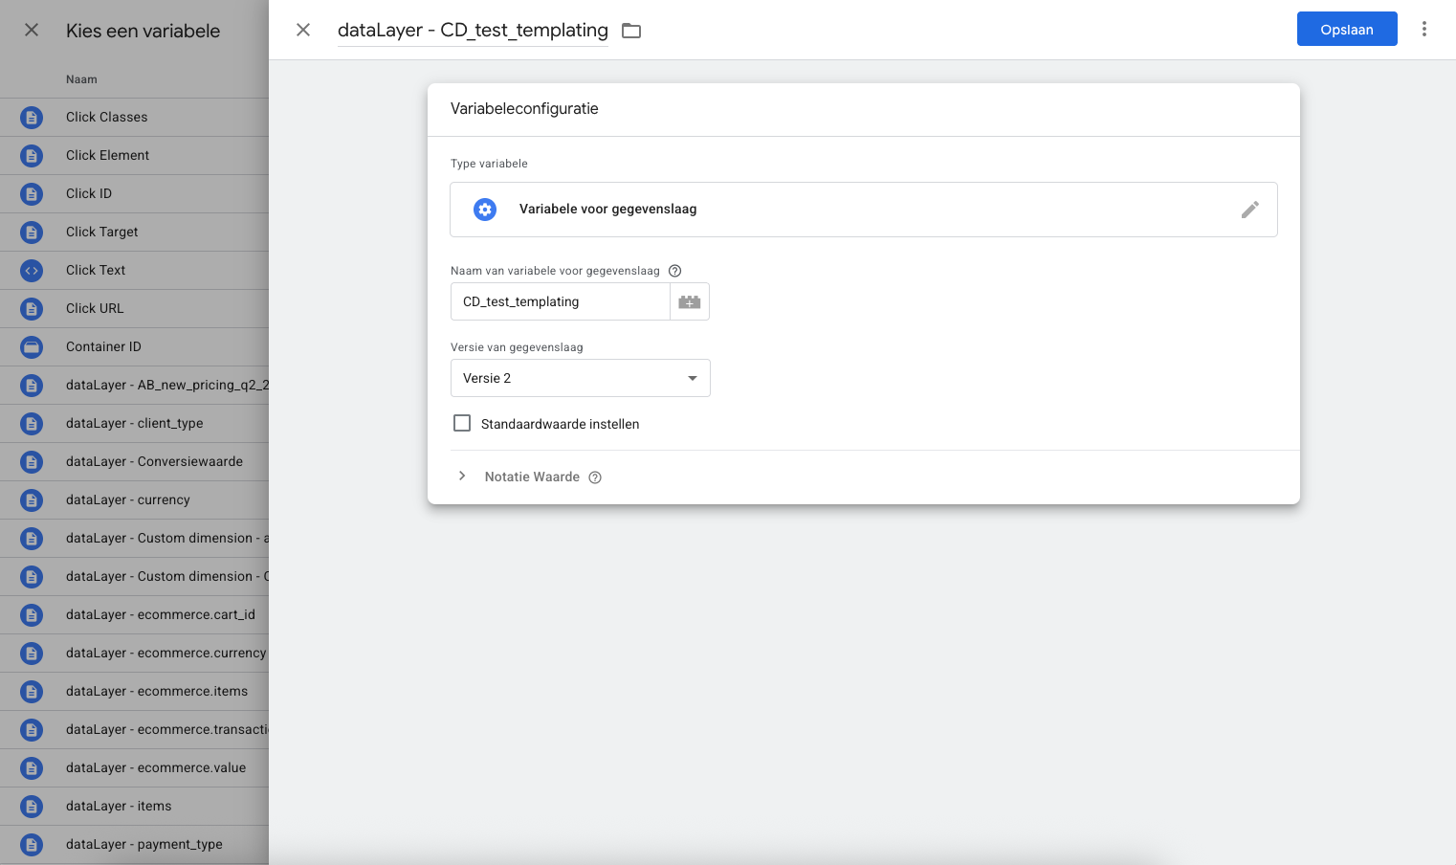Click the CD_test_templating name input field
This screenshot has height=865, width=1456.
(x=561, y=301)
